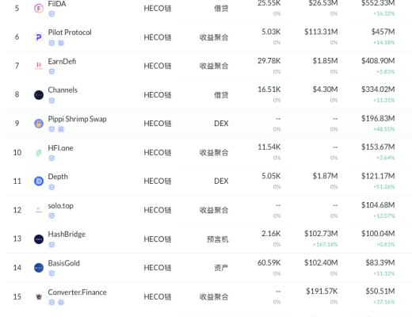Click the 5.03K value for Pilot Protocol
This screenshot has height=317, width=412.
[271, 32]
